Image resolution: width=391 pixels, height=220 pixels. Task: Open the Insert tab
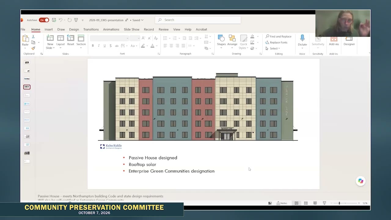(49, 29)
